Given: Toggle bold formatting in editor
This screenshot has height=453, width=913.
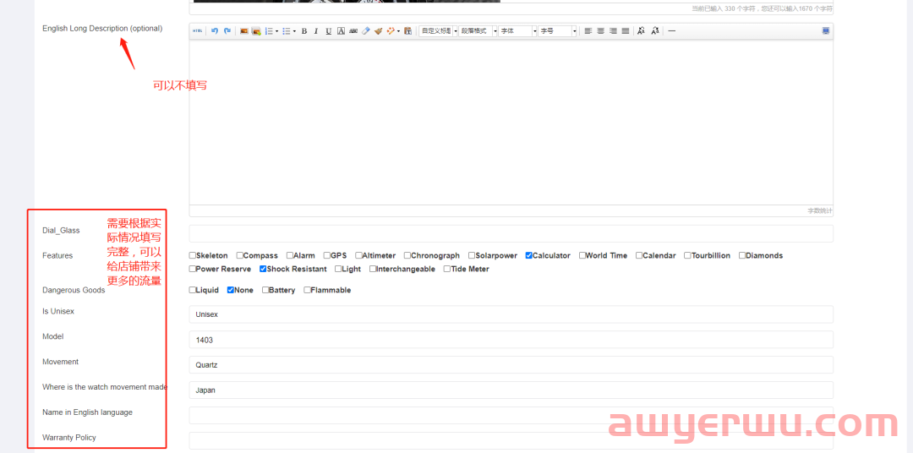Looking at the screenshot, I should click(x=304, y=31).
